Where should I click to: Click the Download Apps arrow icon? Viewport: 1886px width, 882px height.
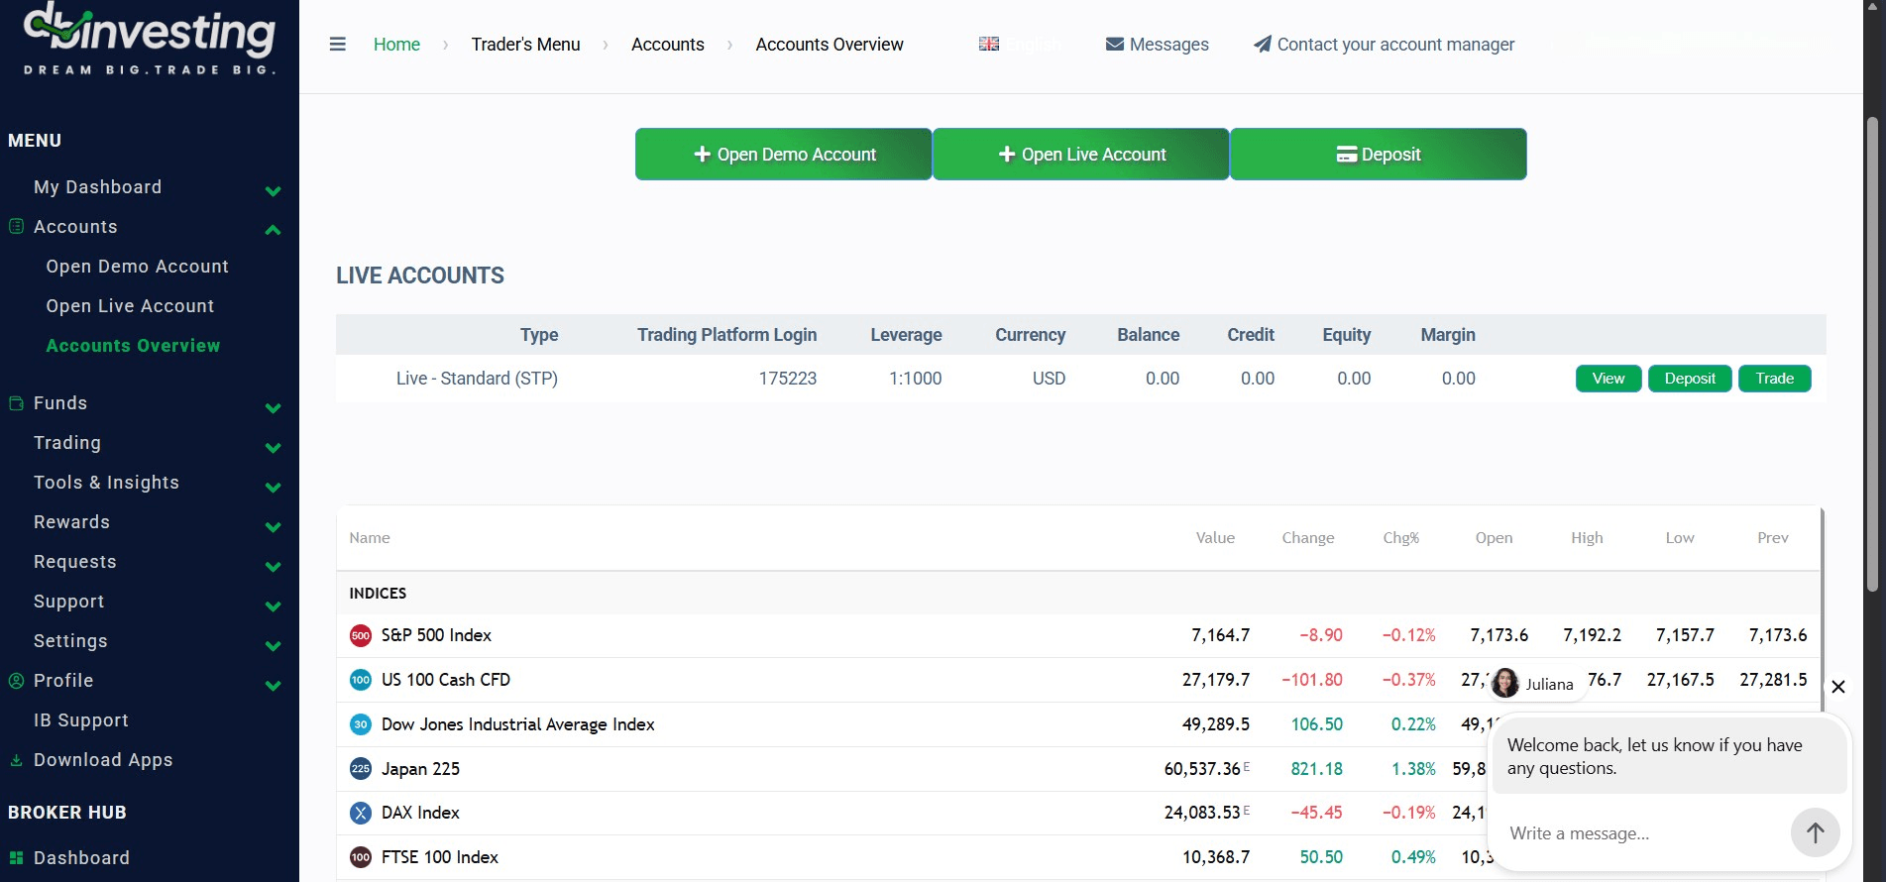click(17, 760)
